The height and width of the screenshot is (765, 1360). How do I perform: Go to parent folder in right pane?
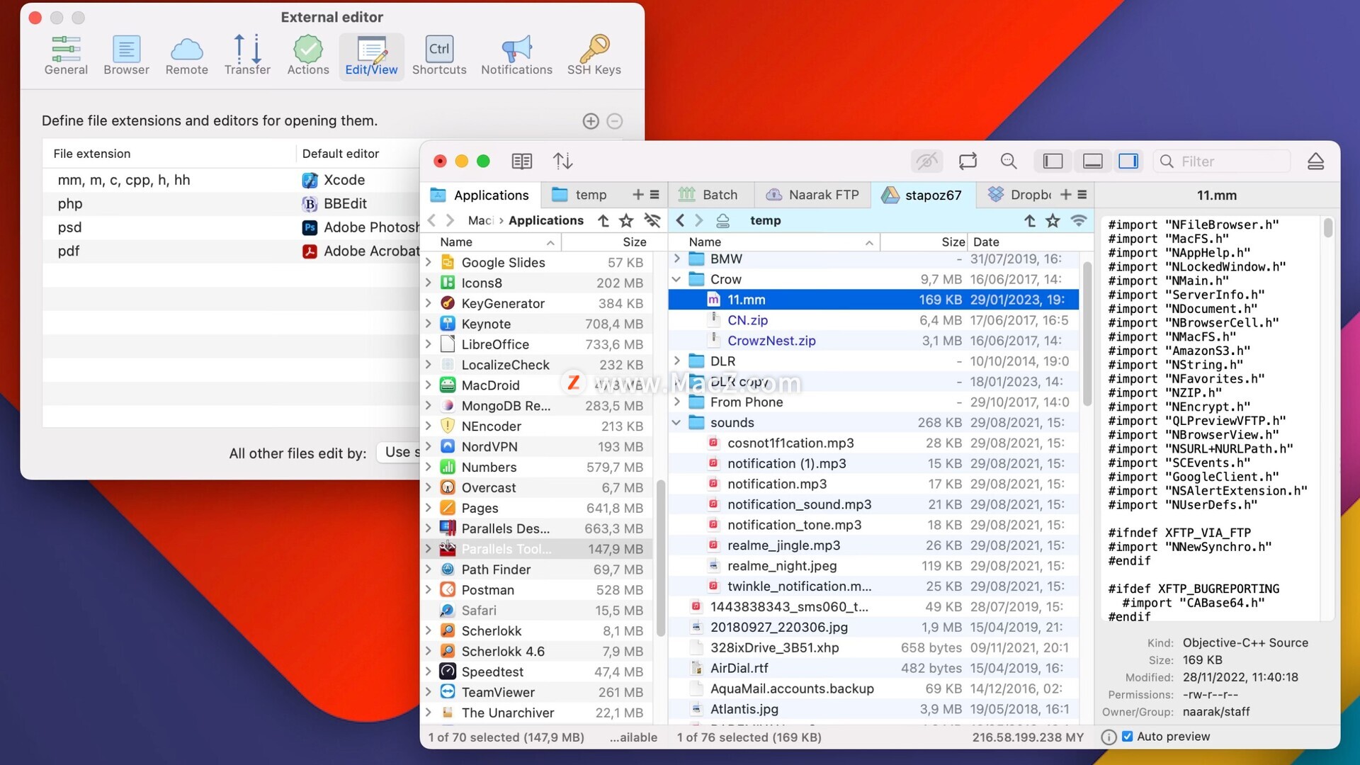point(1030,221)
